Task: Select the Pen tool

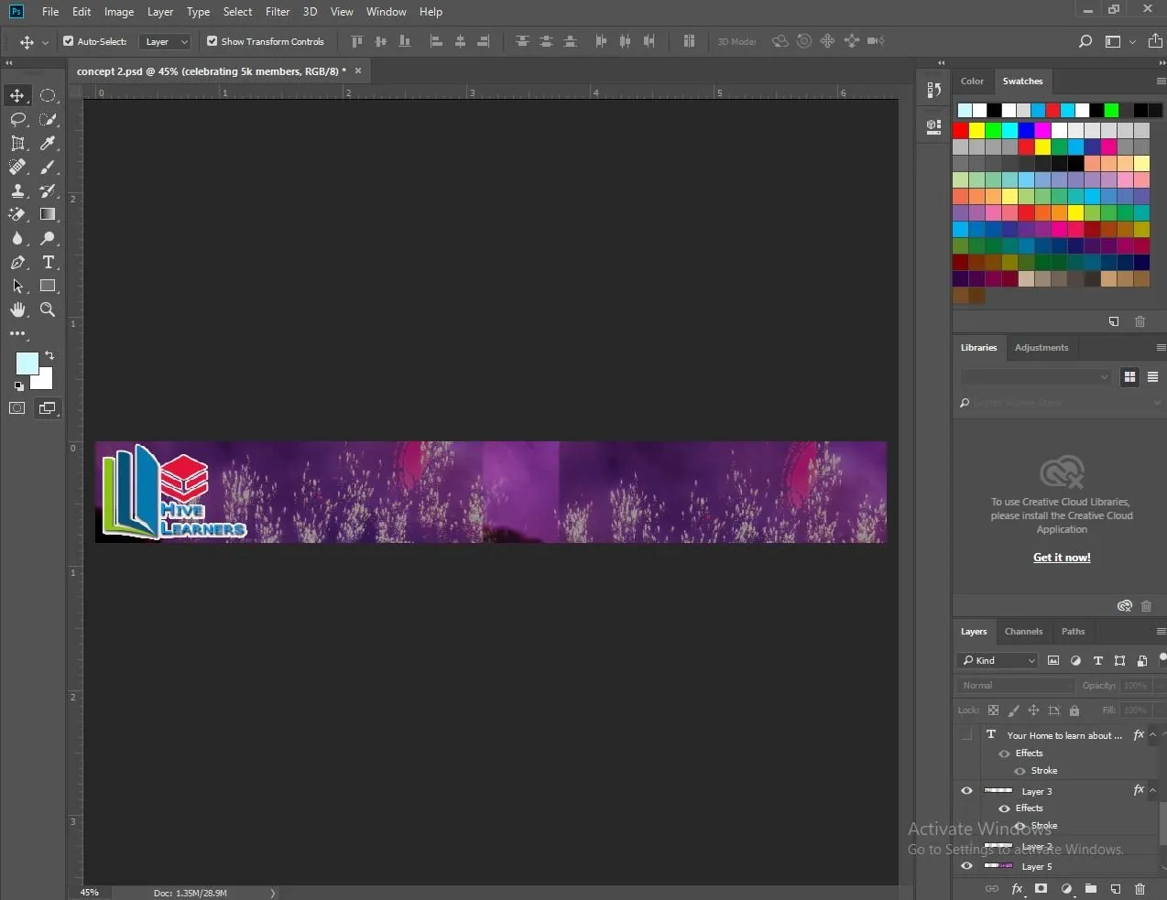Action: tap(17, 262)
